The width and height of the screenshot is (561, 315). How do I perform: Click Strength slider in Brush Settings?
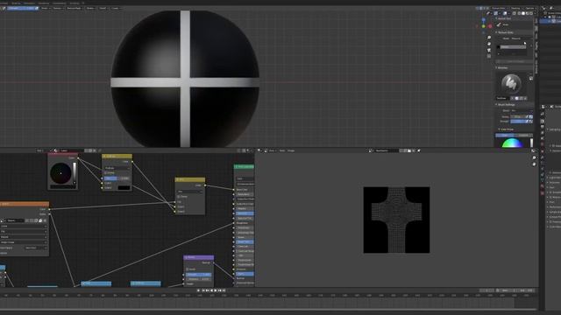click(x=517, y=121)
